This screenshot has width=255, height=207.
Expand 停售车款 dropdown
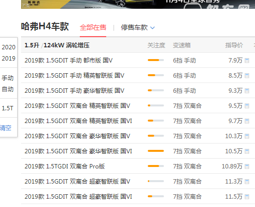point(138,27)
